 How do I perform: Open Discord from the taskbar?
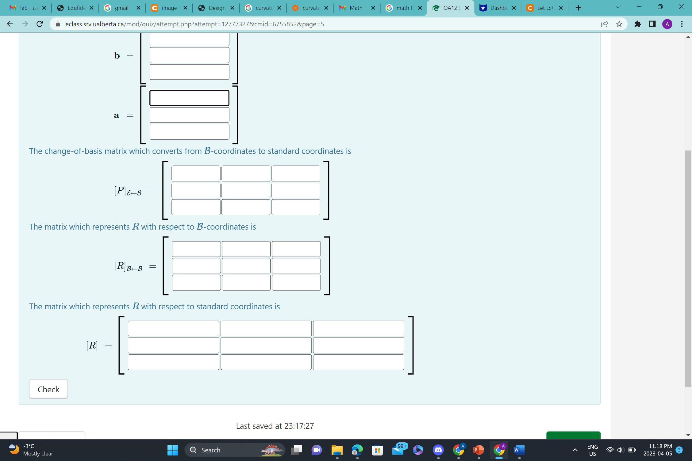pyautogui.click(x=438, y=450)
